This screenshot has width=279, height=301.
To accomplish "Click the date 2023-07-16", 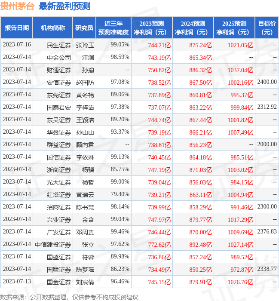I will point(17,45).
